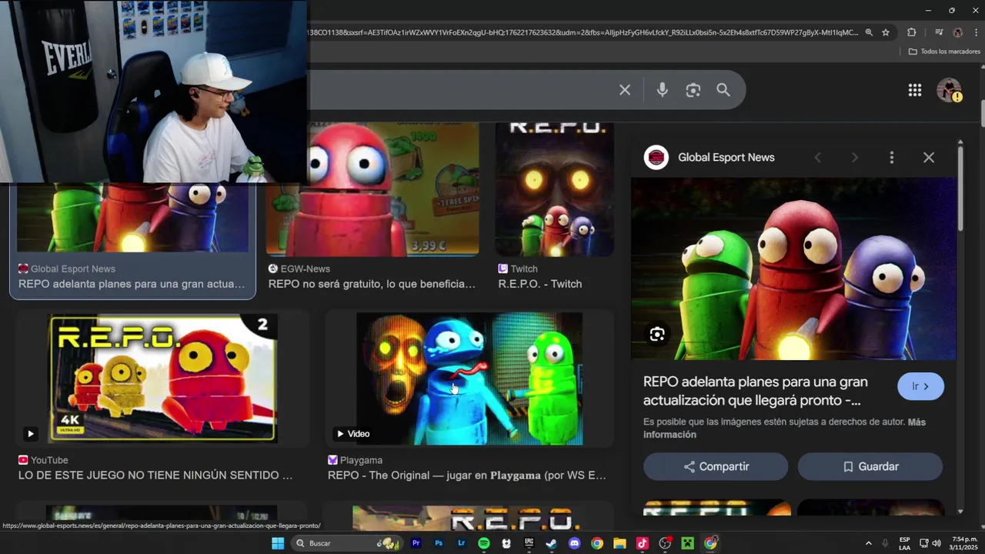The image size is (985, 554).
Task: Open Adobe Photoshop from taskbar
Action: coord(439,543)
